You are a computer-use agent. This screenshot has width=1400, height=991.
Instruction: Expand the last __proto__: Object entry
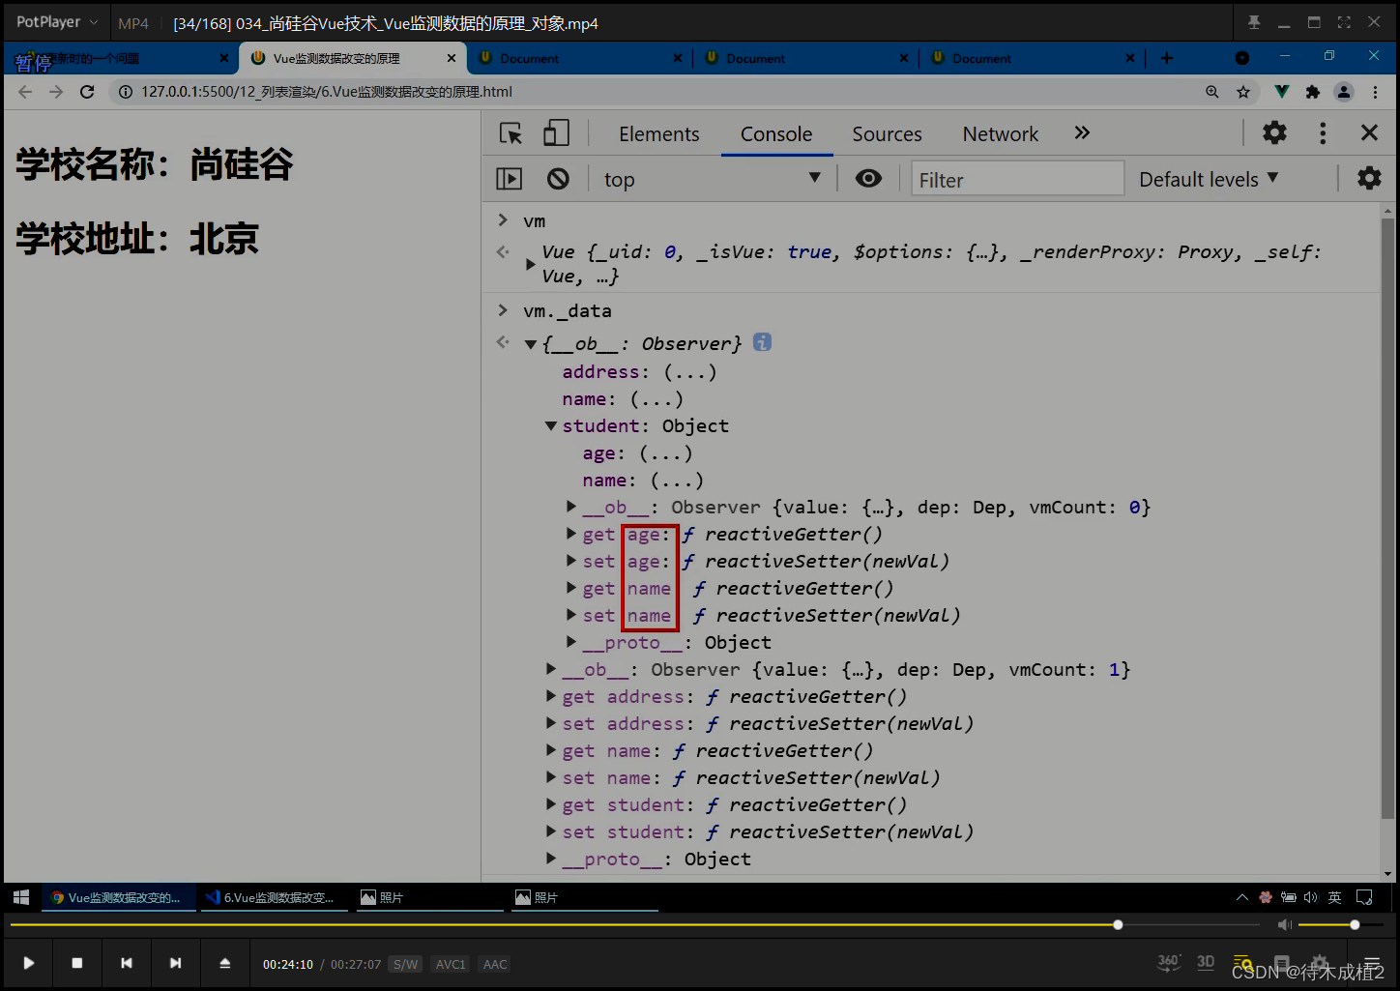[550, 859]
